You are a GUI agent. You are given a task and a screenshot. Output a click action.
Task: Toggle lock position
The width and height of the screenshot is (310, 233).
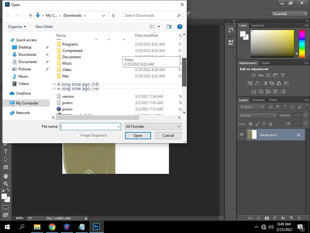[x=264, y=124]
